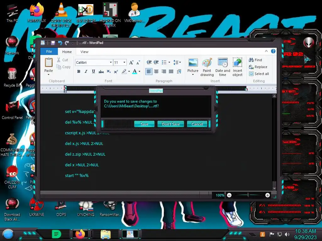Click the Find button
The height and width of the screenshot is (241, 322).
[255, 60]
